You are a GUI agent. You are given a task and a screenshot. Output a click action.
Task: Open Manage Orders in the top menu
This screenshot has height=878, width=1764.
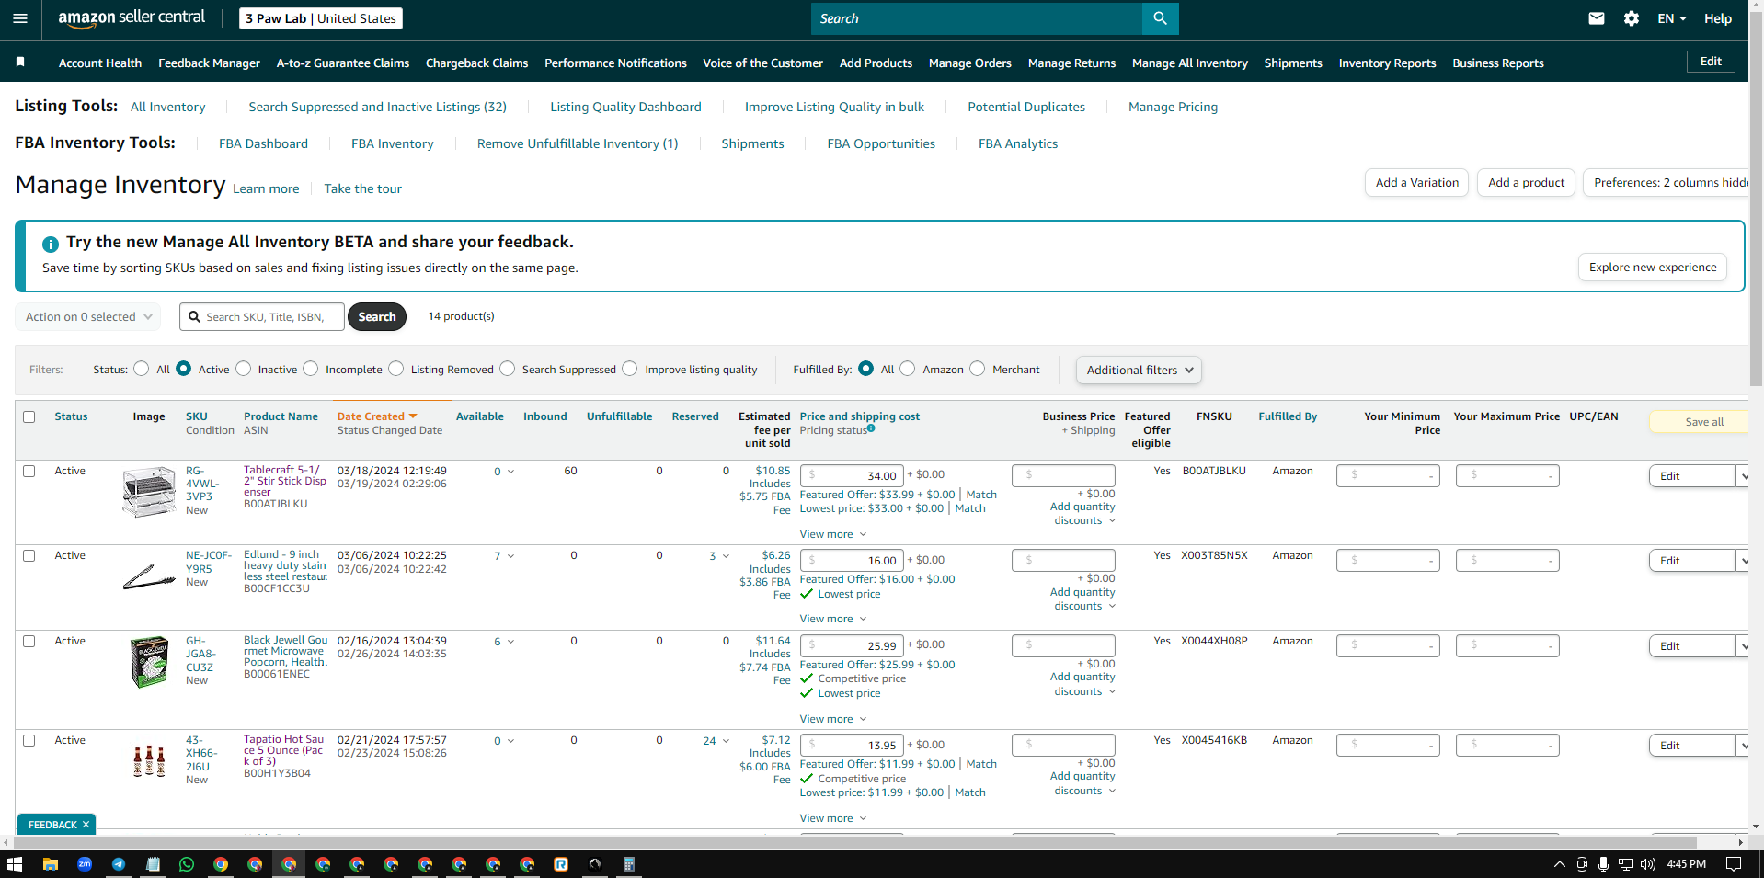pos(969,63)
